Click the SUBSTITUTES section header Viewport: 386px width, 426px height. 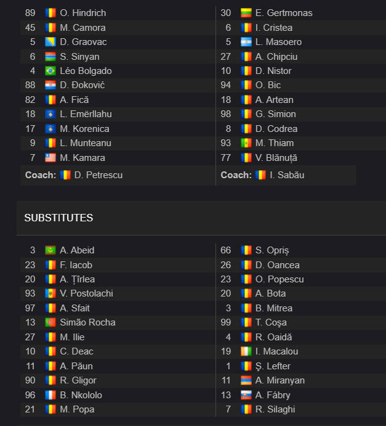[x=58, y=218]
